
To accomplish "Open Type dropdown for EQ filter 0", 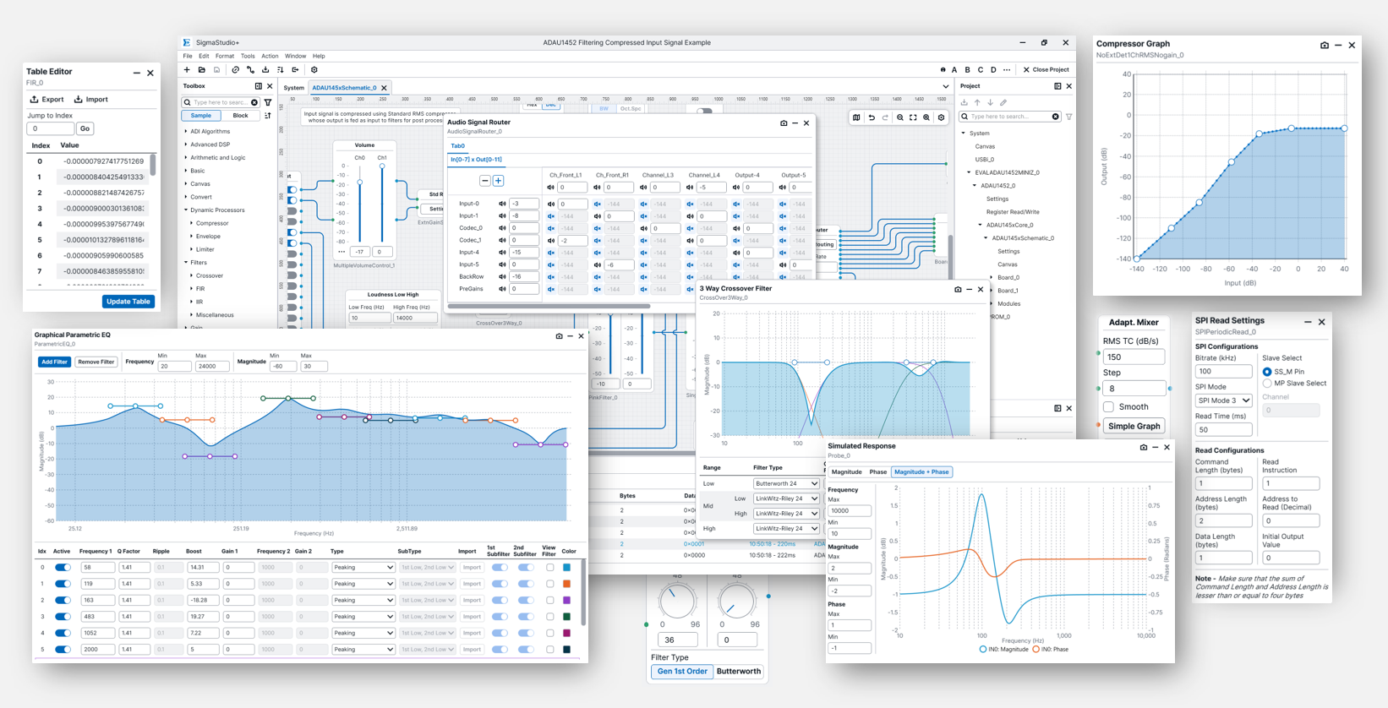I will 363,568.
